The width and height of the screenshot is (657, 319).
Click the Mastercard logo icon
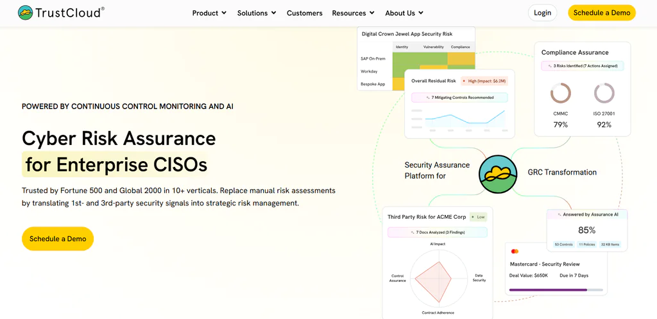tap(515, 251)
